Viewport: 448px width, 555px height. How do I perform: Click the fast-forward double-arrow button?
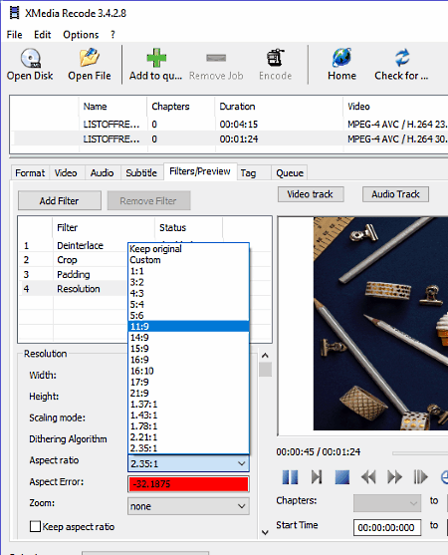[x=394, y=476]
